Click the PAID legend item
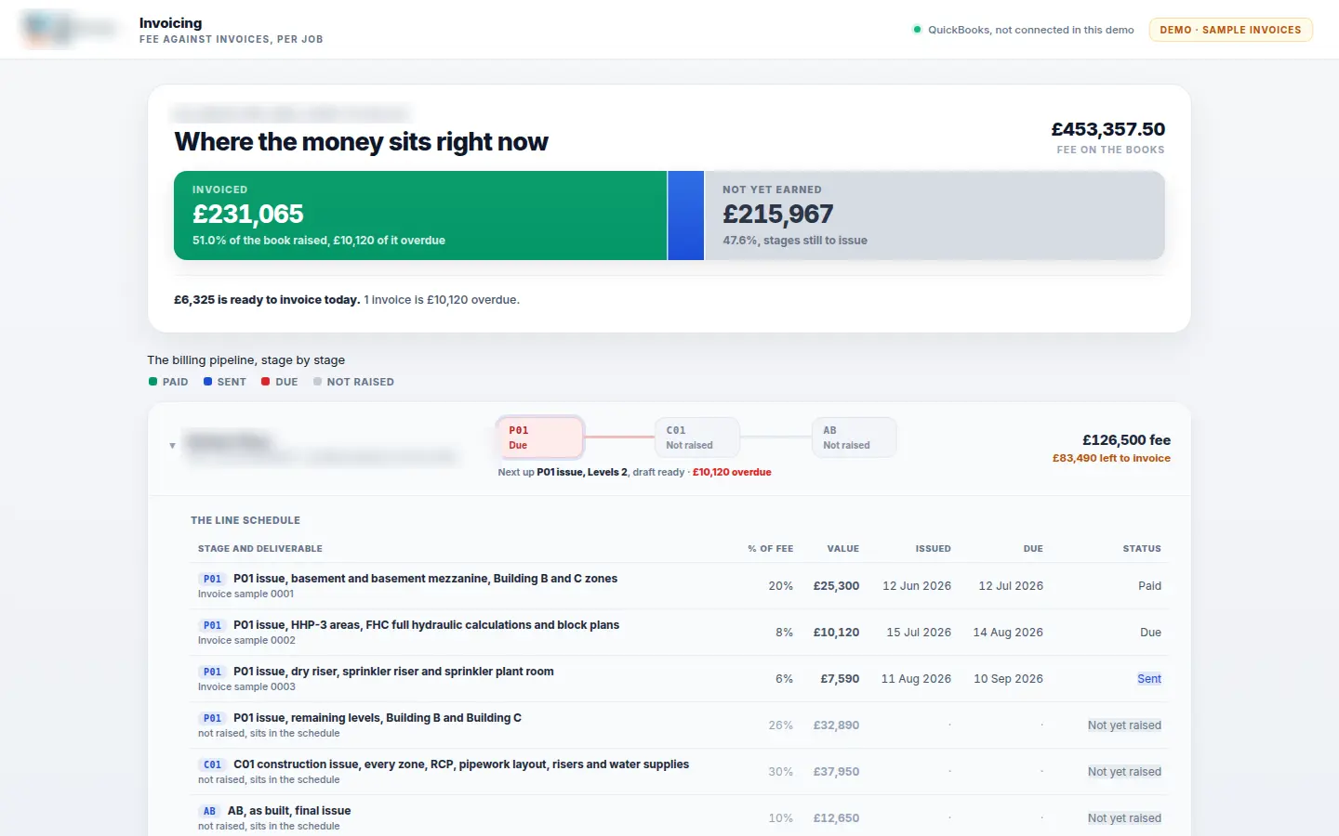The image size is (1339, 836). [x=168, y=382]
